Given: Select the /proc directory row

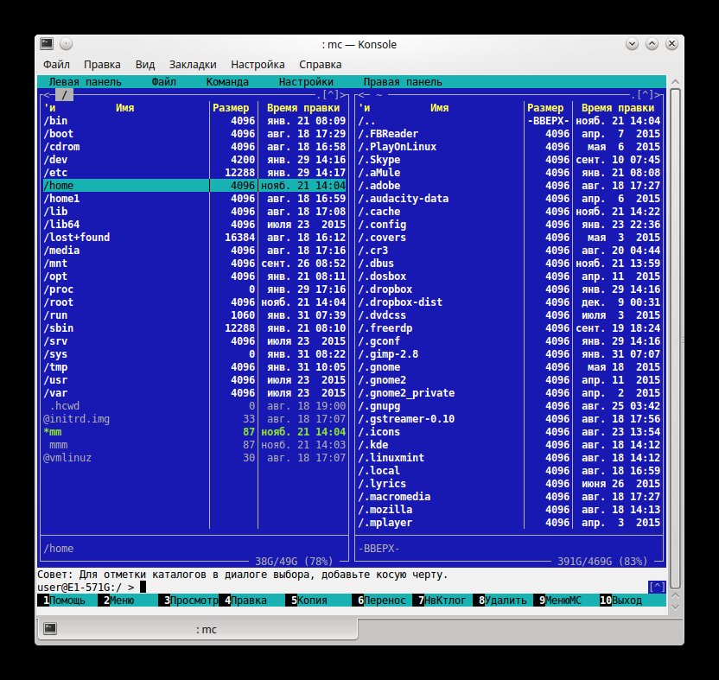Looking at the screenshot, I should (194, 289).
